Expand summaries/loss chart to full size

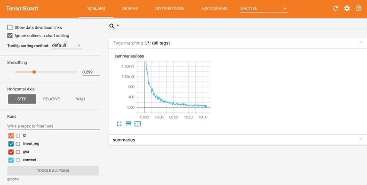pos(119,124)
